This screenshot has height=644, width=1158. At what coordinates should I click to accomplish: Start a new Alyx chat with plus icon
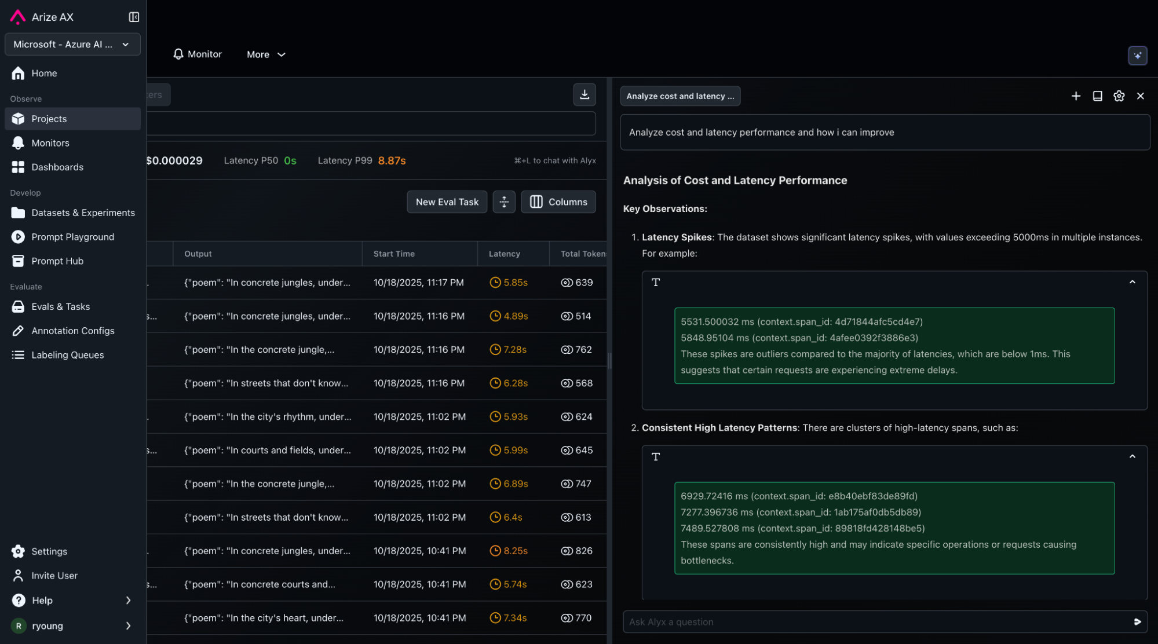1076,96
